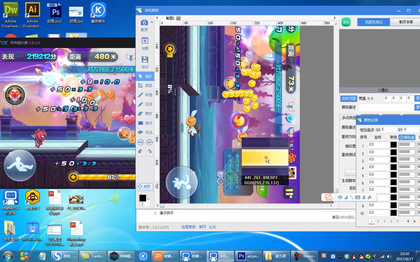Click the Sogou input method wrench icon
Image resolution: width=420 pixels, height=262 pixels.
click(x=370, y=197)
